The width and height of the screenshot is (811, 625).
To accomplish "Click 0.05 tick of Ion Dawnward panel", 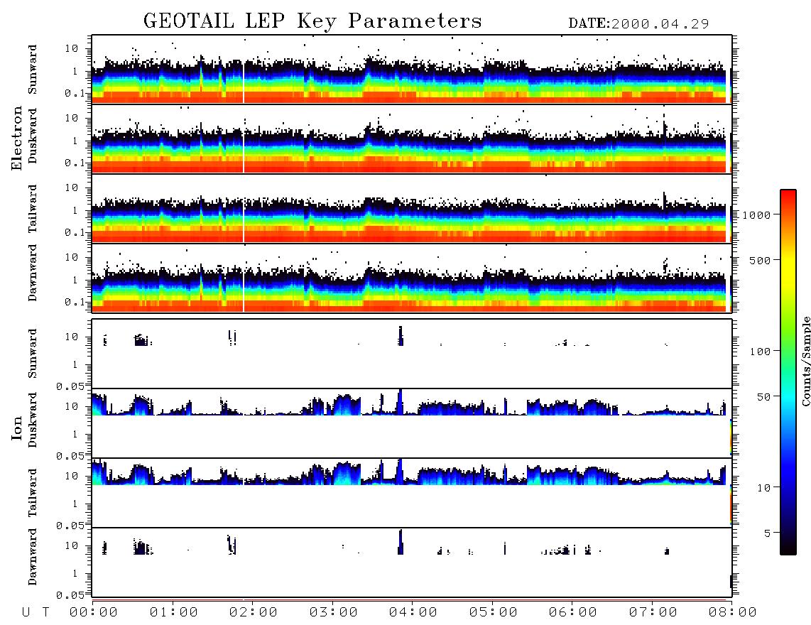I will click(x=71, y=595).
